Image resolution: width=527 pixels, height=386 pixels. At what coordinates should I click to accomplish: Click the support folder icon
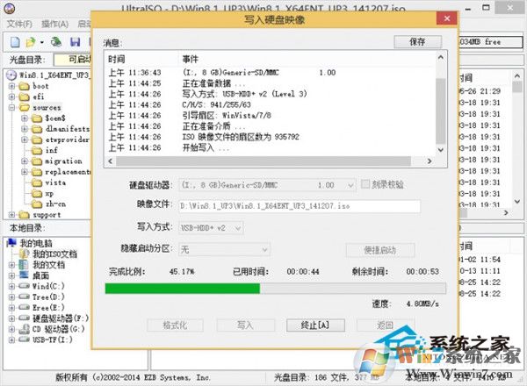25,215
